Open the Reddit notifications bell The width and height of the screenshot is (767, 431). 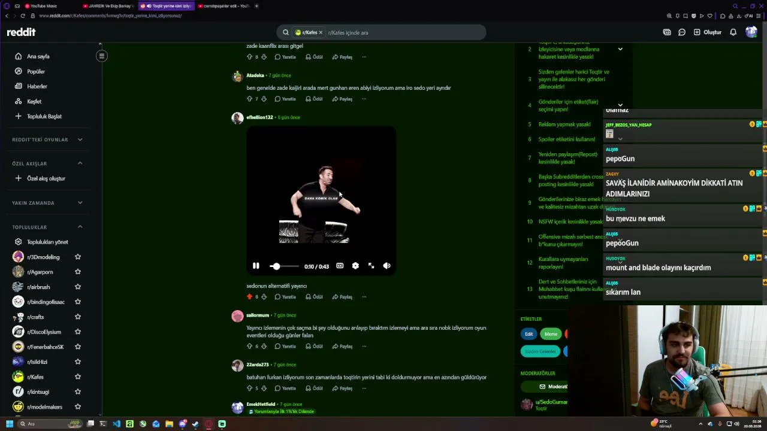tap(733, 32)
